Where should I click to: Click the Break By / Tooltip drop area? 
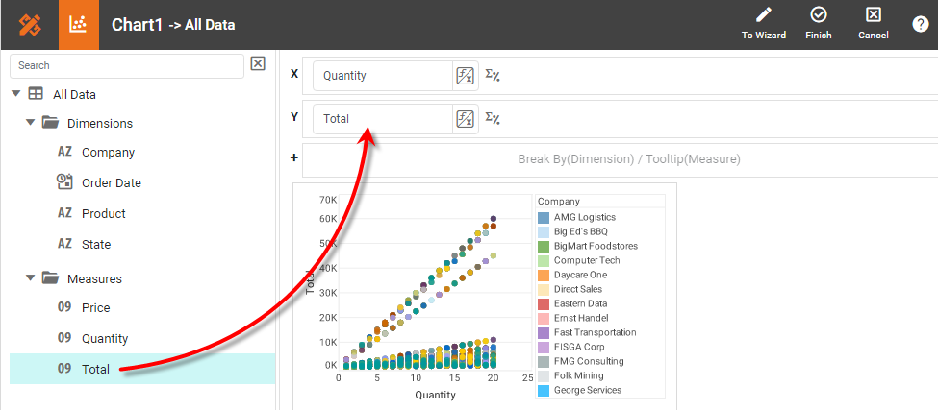coord(628,159)
